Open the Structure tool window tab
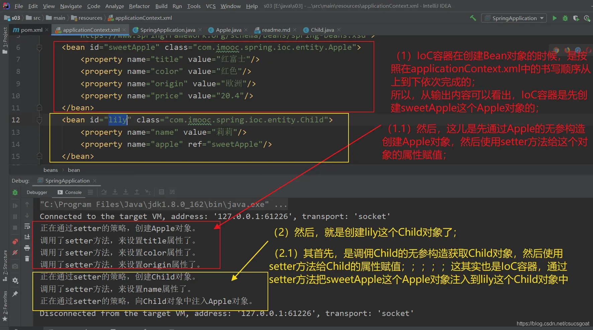Image resolution: width=593 pixels, height=330 pixels. click(5, 265)
